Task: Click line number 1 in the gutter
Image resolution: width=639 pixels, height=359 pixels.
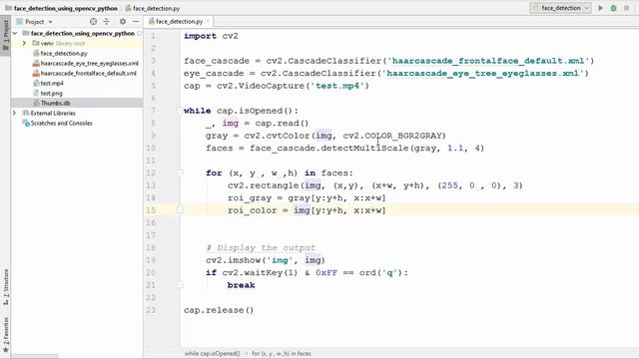Action: tap(154, 36)
